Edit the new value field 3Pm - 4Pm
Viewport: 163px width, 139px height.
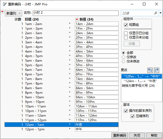pyautogui.click(x=97, y=47)
